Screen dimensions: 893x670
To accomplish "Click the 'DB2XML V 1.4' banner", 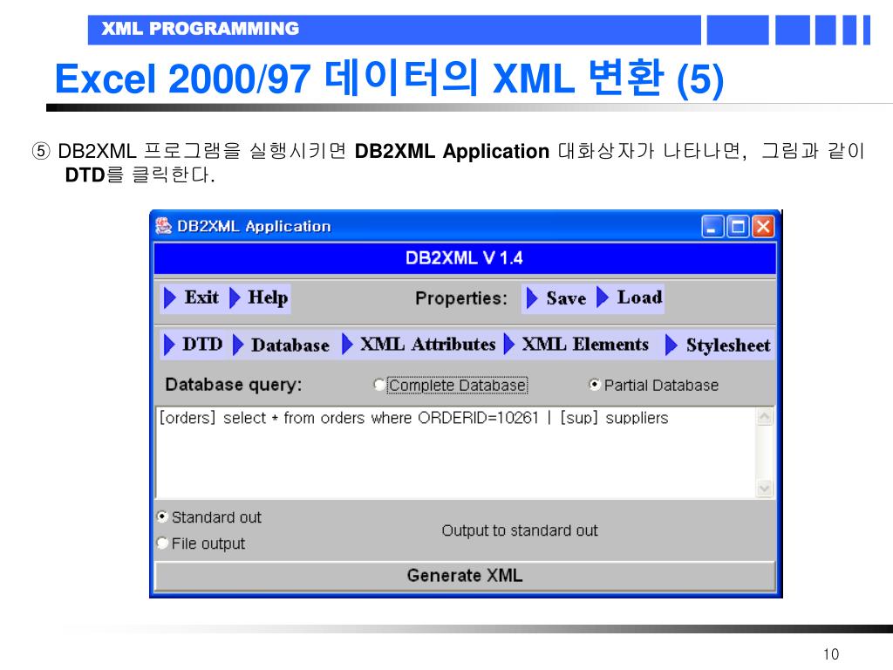I will coord(464,258).
